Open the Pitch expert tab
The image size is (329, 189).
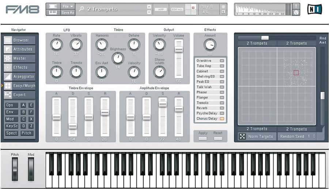(x=27, y=133)
